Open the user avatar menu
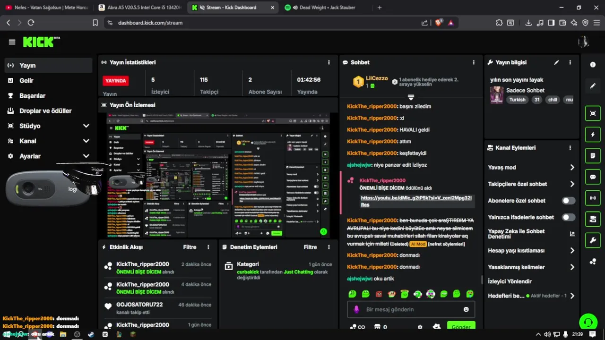 pyautogui.click(x=583, y=42)
